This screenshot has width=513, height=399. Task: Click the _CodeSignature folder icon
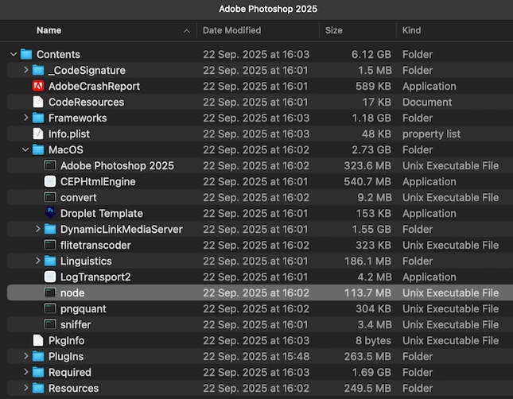click(x=38, y=70)
